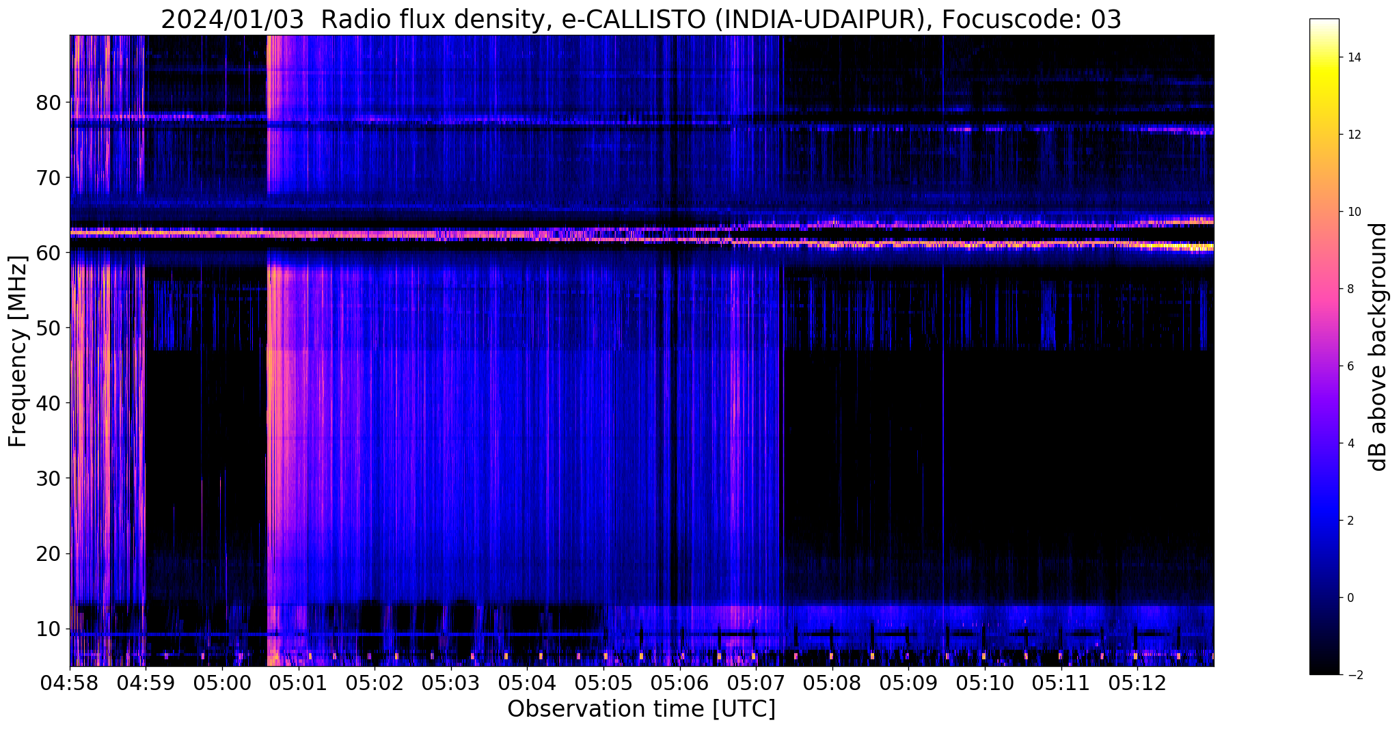Click the 05:11 time tick label
Image resolution: width=1399 pixels, height=729 pixels.
1062,683
